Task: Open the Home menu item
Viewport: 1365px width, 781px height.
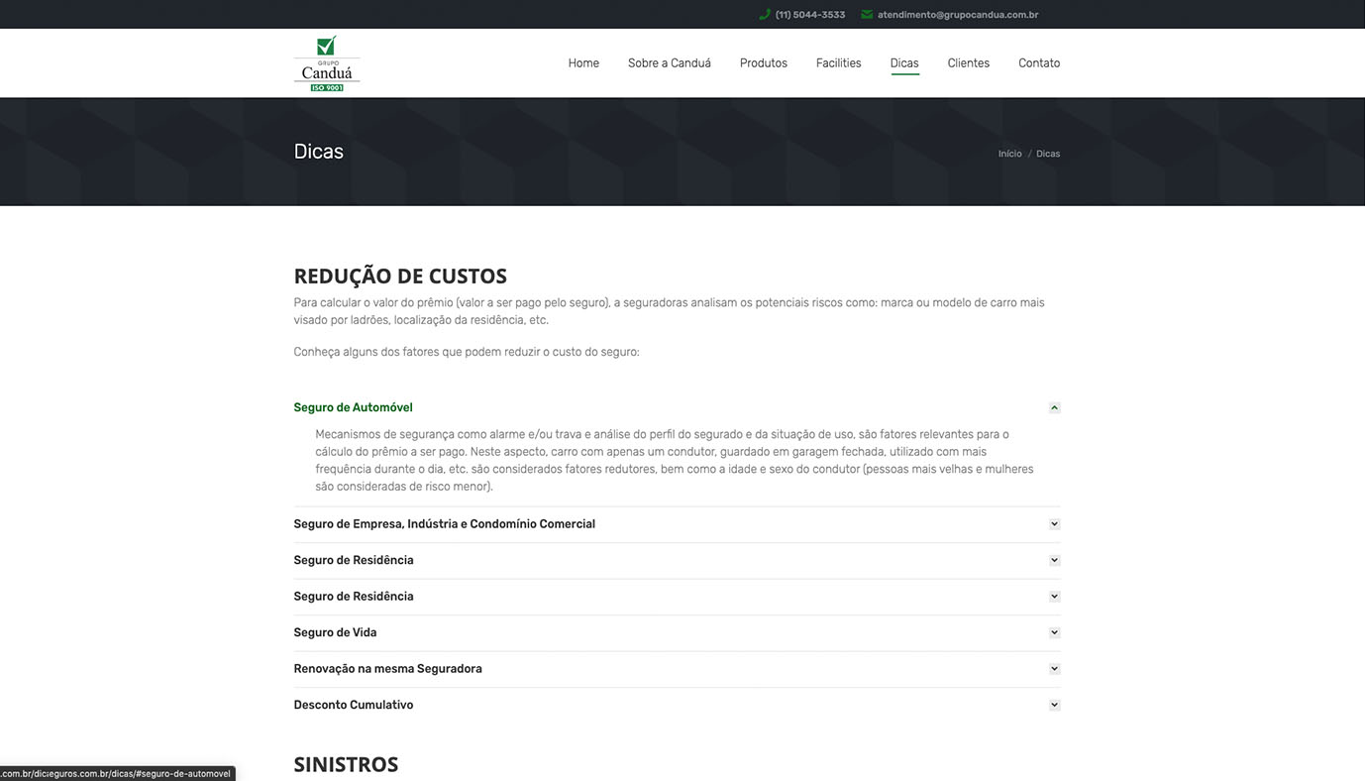Action: pyautogui.click(x=583, y=63)
